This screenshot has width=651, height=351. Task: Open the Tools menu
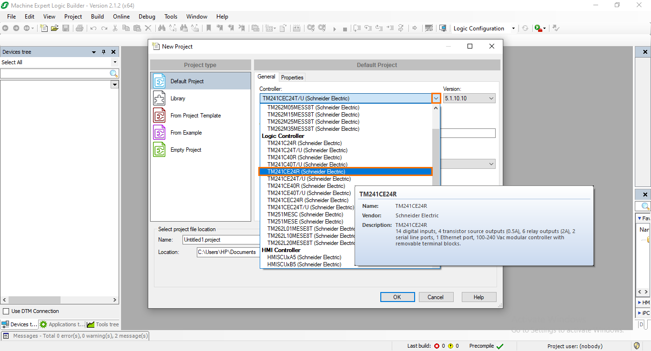click(171, 16)
